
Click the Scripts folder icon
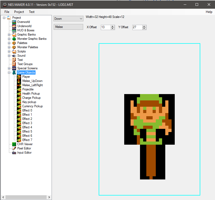14,51
